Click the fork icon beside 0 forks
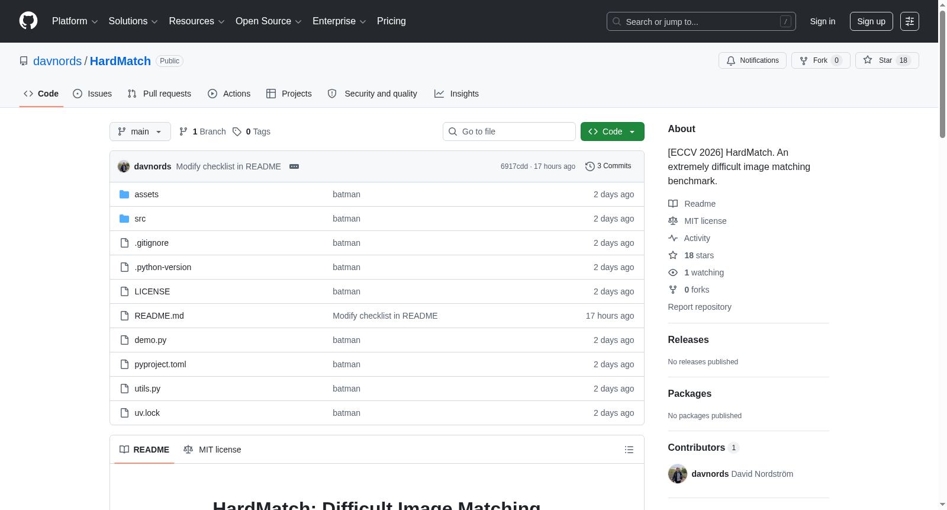 point(673,290)
